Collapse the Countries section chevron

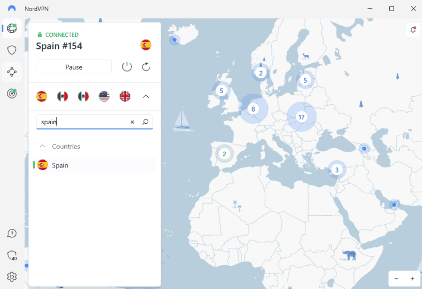(43, 146)
